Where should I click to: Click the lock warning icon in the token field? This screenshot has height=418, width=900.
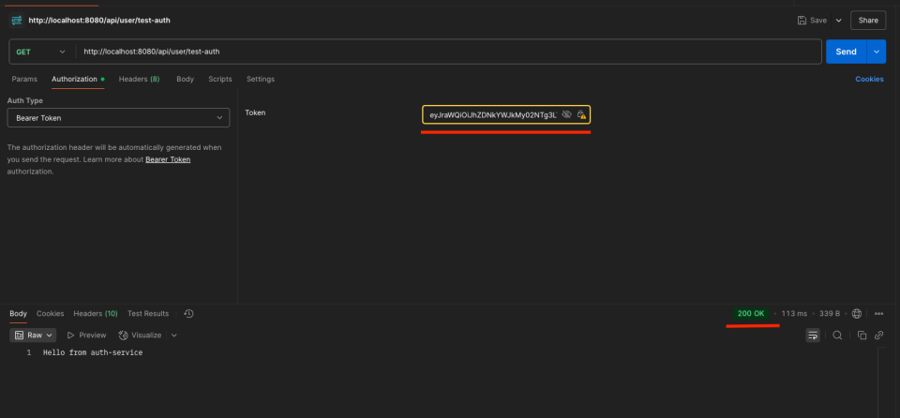(x=581, y=115)
